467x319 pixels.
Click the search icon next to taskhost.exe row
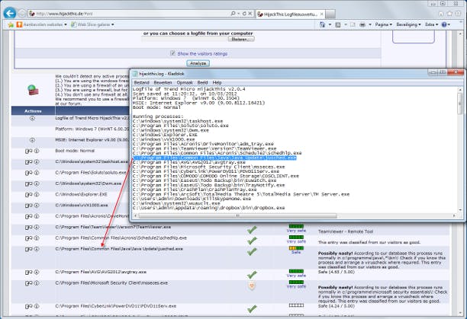pos(28,162)
